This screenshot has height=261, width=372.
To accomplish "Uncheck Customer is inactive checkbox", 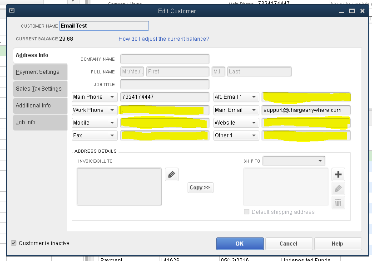I will (14, 243).
